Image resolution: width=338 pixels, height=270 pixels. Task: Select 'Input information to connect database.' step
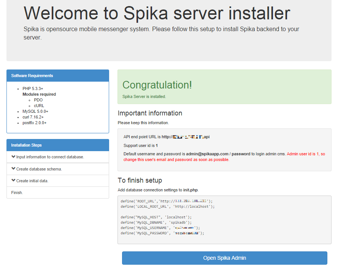58,157
